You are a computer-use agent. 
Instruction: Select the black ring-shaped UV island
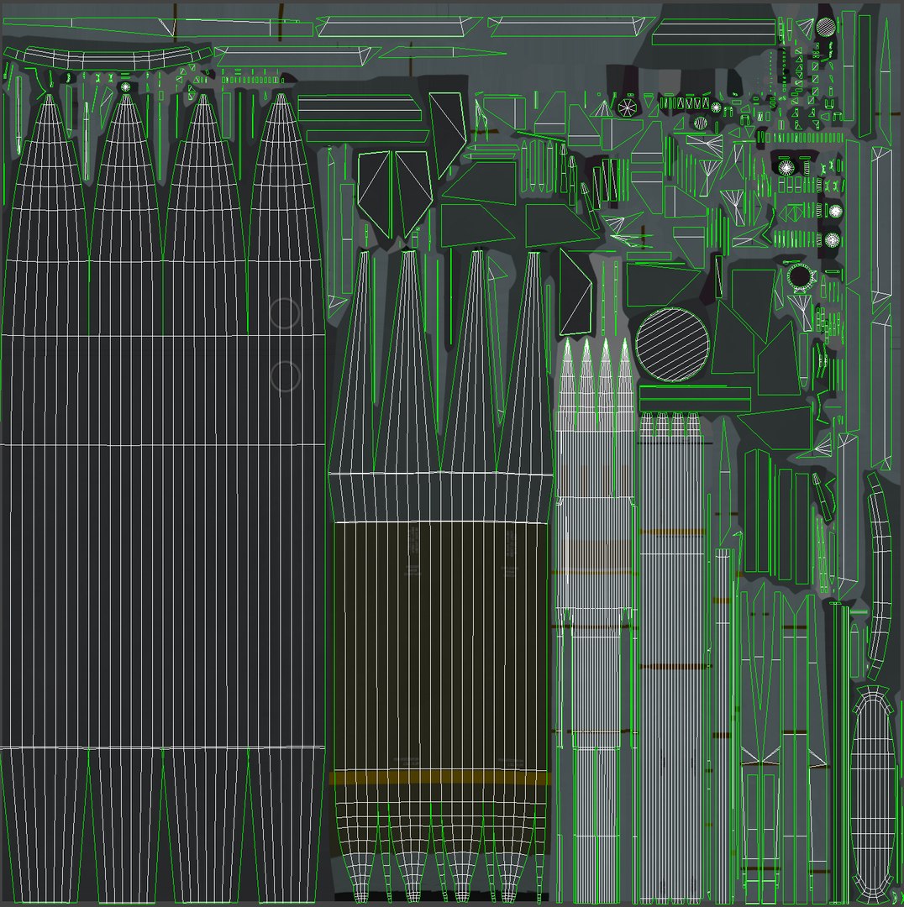click(801, 276)
